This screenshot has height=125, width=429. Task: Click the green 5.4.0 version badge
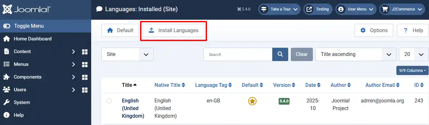[x=284, y=101]
